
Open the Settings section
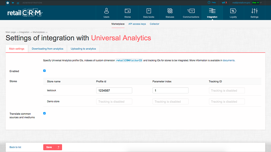(x=254, y=13)
